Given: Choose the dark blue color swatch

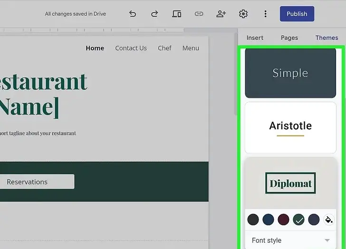Looking at the screenshot, I should pos(269,220).
